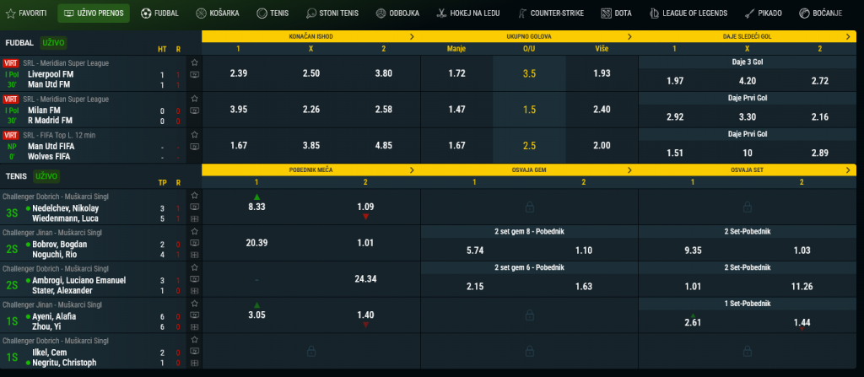Screen dimensions: 864x377
Task: Favorite the Liverpool FM vs Man Utd FM match
Action: 195,62
